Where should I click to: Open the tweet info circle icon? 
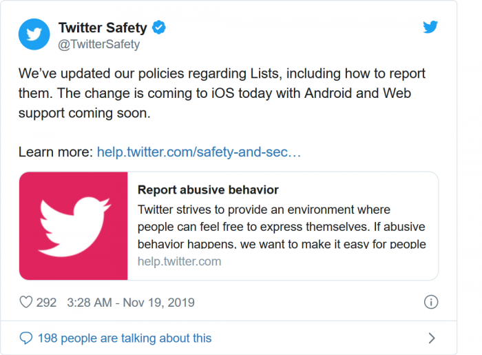click(431, 302)
